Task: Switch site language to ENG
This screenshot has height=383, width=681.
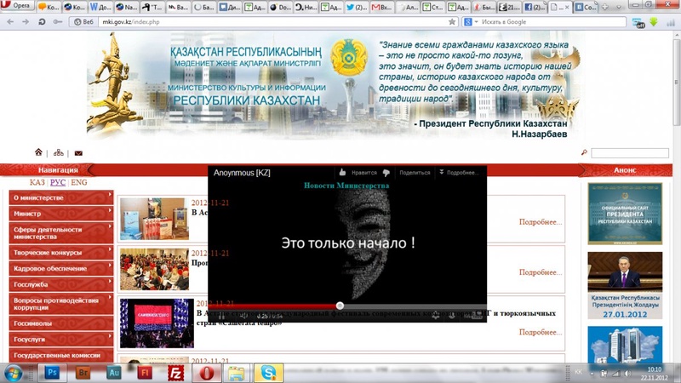Action: coord(79,182)
